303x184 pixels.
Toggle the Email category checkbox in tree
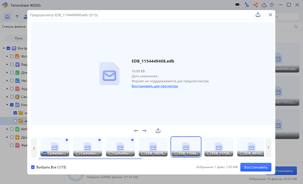coord(12,105)
